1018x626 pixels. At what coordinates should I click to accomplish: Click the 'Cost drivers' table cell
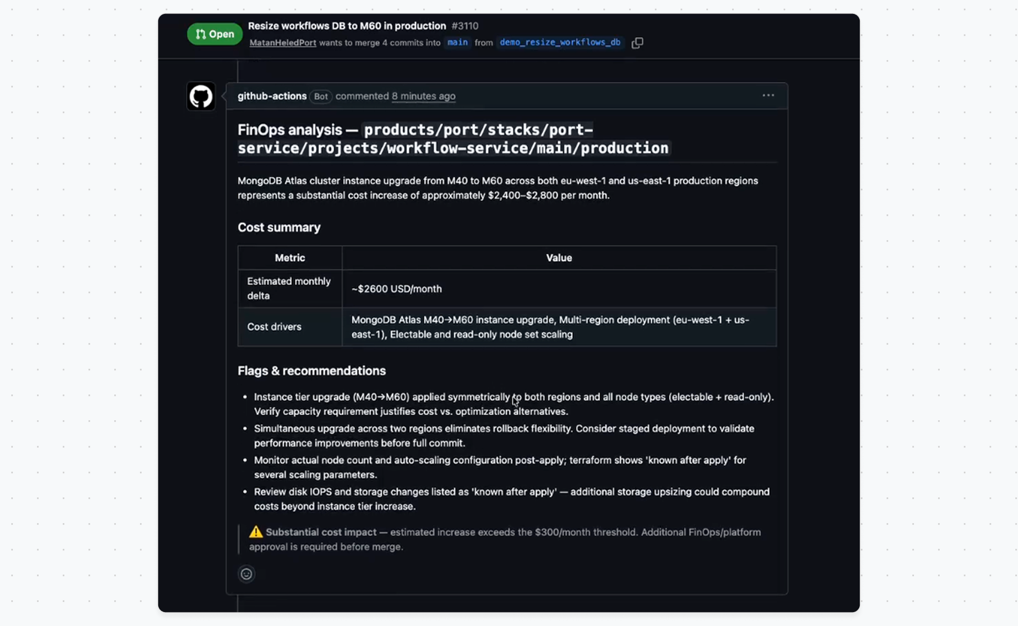tap(290, 327)
